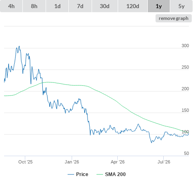Viewport: 193px width, 185px height.
Task: Select the 8h time range tab
Action: 34,6
